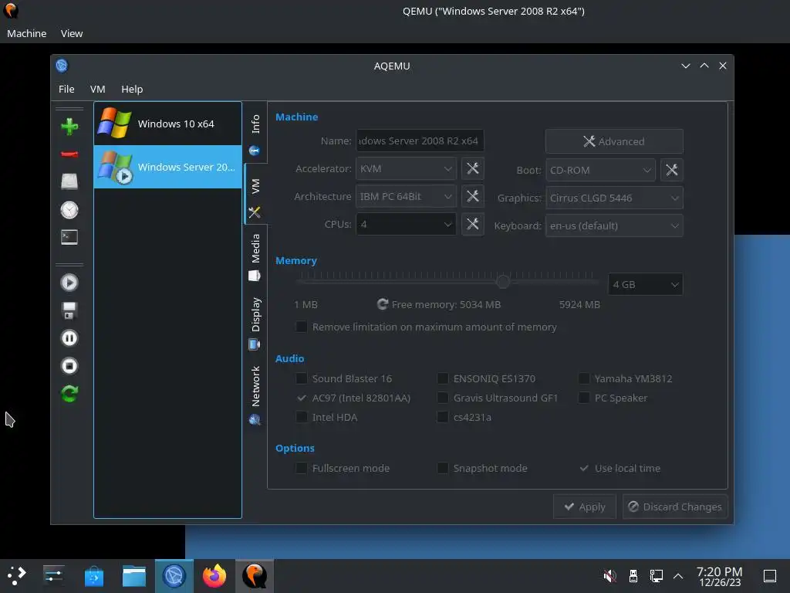Expand the hidden system tray icons arrow
The width and height of the screenshot is (790, 593).
coord(678,575)
